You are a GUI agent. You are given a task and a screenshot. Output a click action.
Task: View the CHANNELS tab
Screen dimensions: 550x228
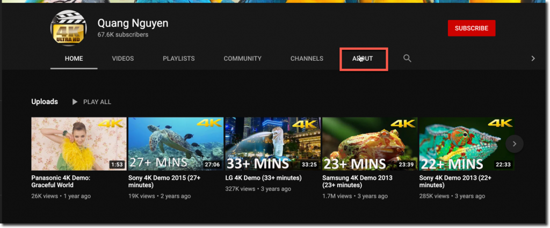pos(307,58)
